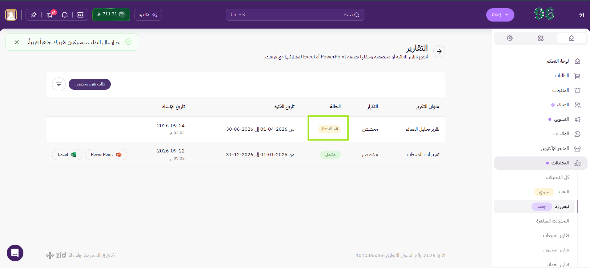
Task: Collapse the sidebar with arrow icon
Action: pos(581,15)
